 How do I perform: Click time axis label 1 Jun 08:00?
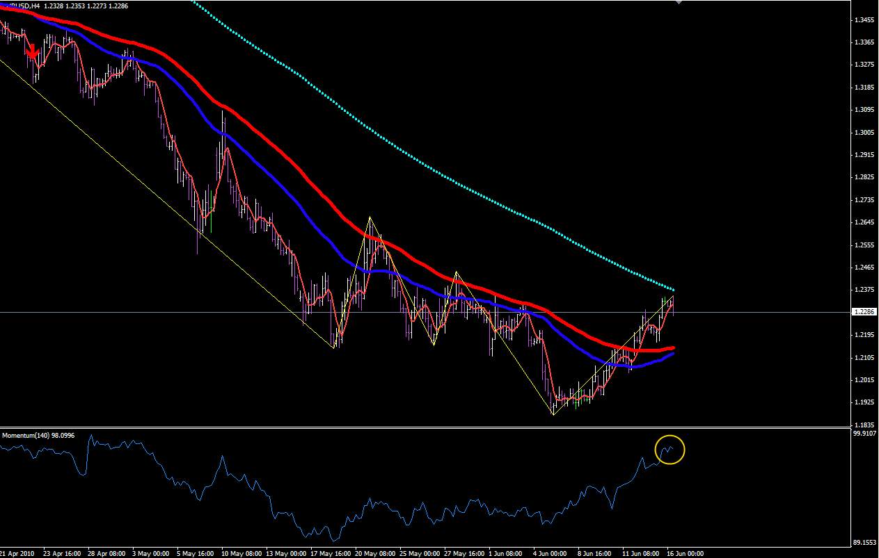point(505,554)
